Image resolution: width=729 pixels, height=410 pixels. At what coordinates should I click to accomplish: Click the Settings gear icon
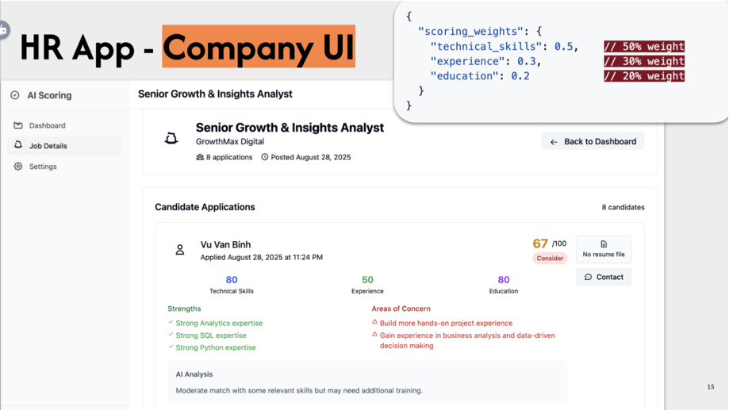pos(18,167)
